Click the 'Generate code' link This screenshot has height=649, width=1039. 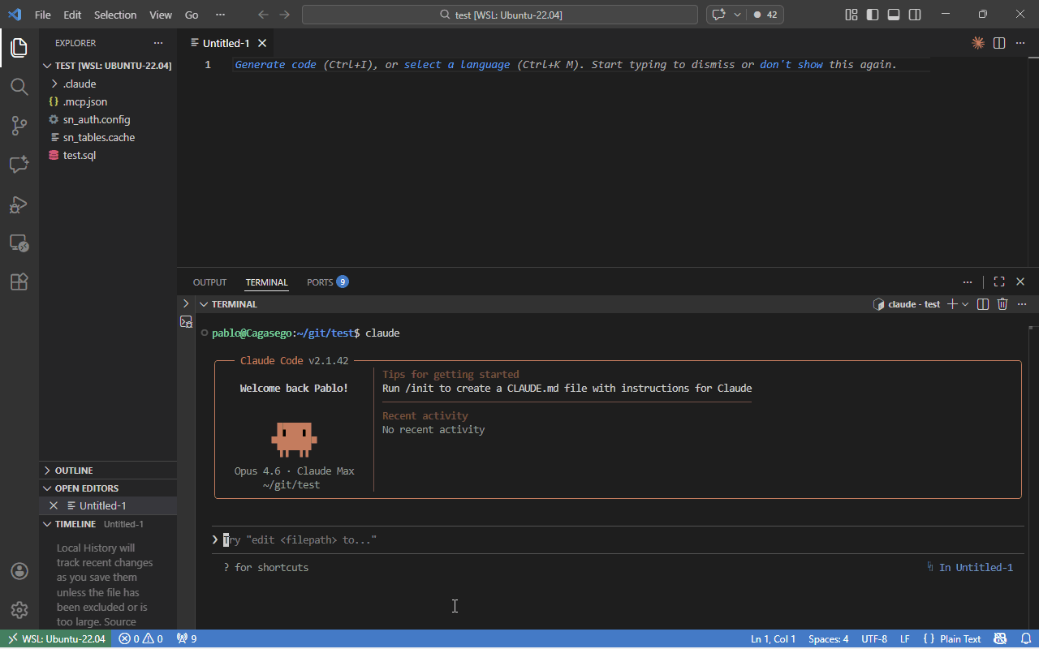point(275,65)
